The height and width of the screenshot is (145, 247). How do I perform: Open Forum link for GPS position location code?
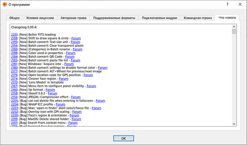tap(88, 75)
